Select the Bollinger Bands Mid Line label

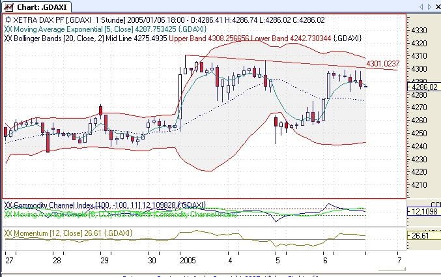click(x=91, y=38)
